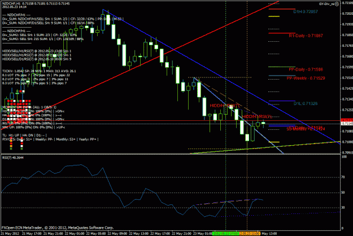The height and width of the screenshot is (236, 353).
Task: Click the 23 May 01:00 time axis label
Action: click(x=203, y=234)
